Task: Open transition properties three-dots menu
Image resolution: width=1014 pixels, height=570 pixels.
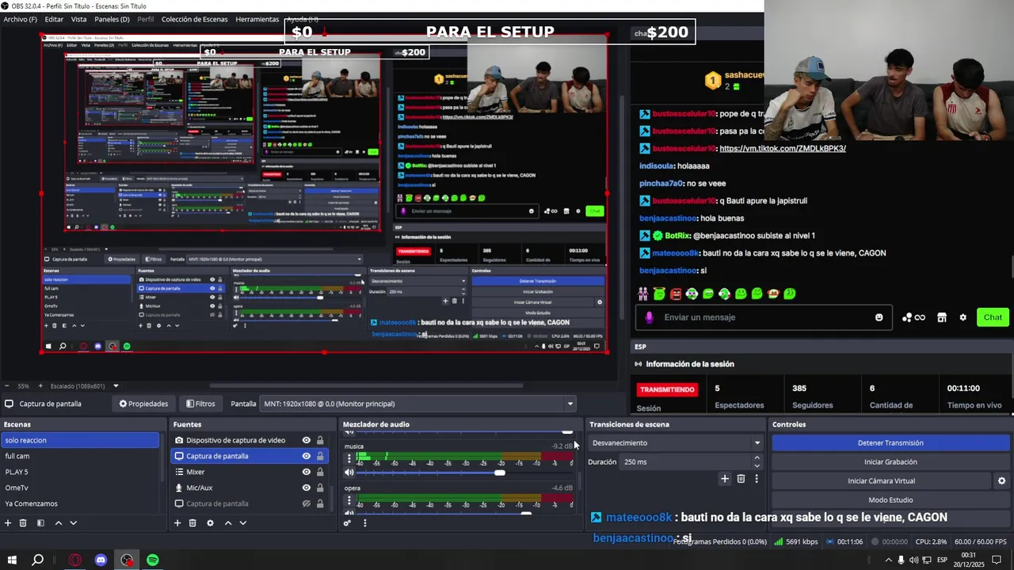Action: (757, 478)
